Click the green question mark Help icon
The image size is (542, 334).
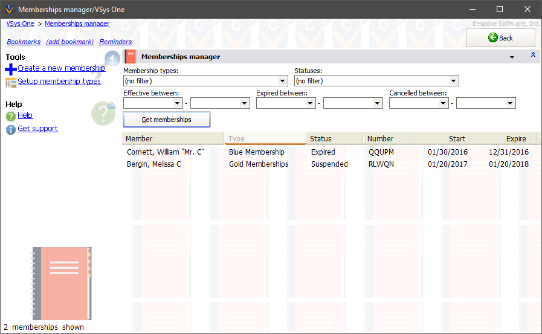tap(10, 116)
